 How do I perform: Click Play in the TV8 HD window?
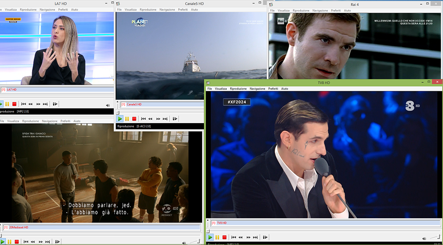click(x=210, y=237)
